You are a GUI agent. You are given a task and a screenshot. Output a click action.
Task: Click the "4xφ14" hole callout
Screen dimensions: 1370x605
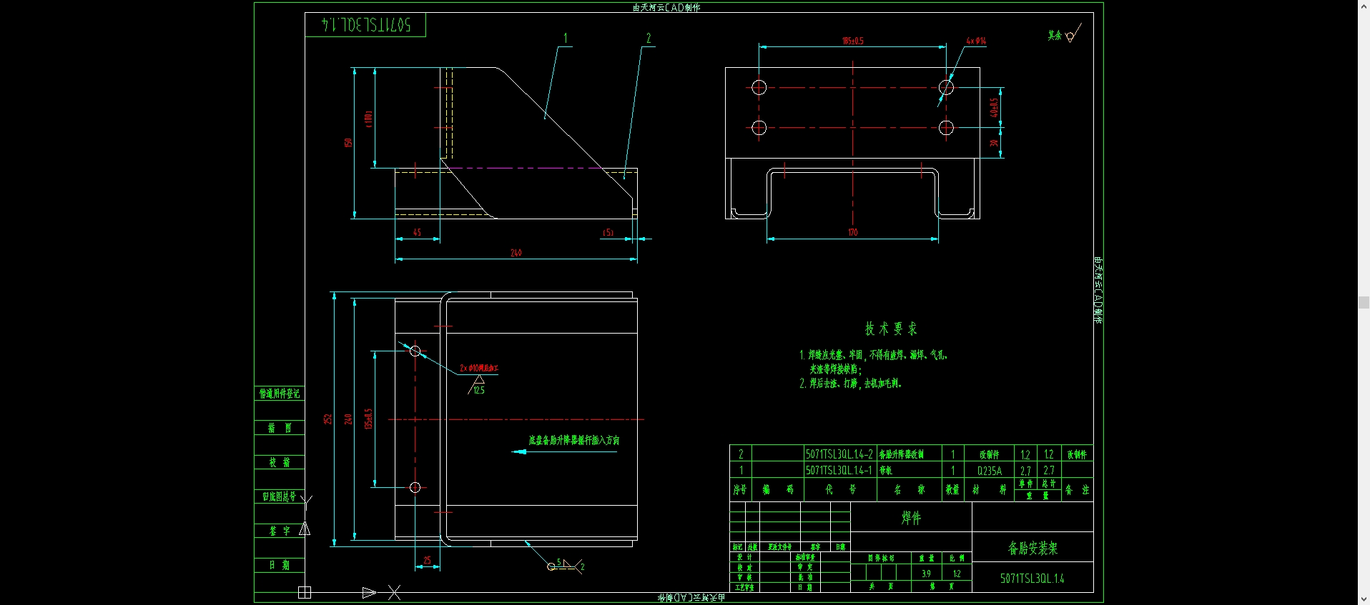[x=976, y=41]
